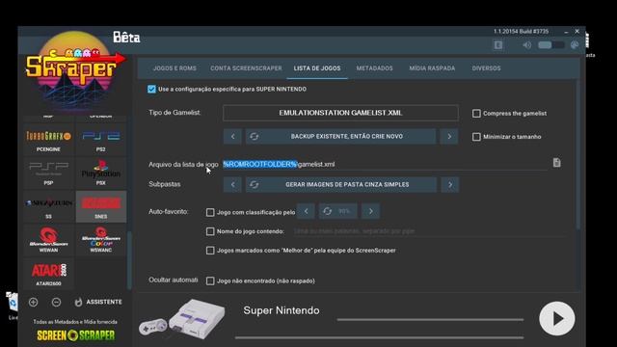Select the PC Engine TurboGrafx system icon
Image resolution: width=617 pixels, height=347 pixels.
[48, 140]
